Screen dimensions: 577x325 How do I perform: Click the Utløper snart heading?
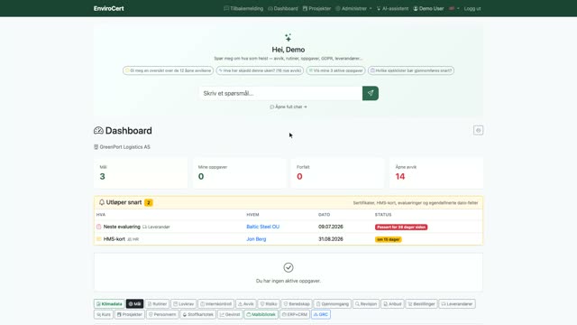coord(124,202)
